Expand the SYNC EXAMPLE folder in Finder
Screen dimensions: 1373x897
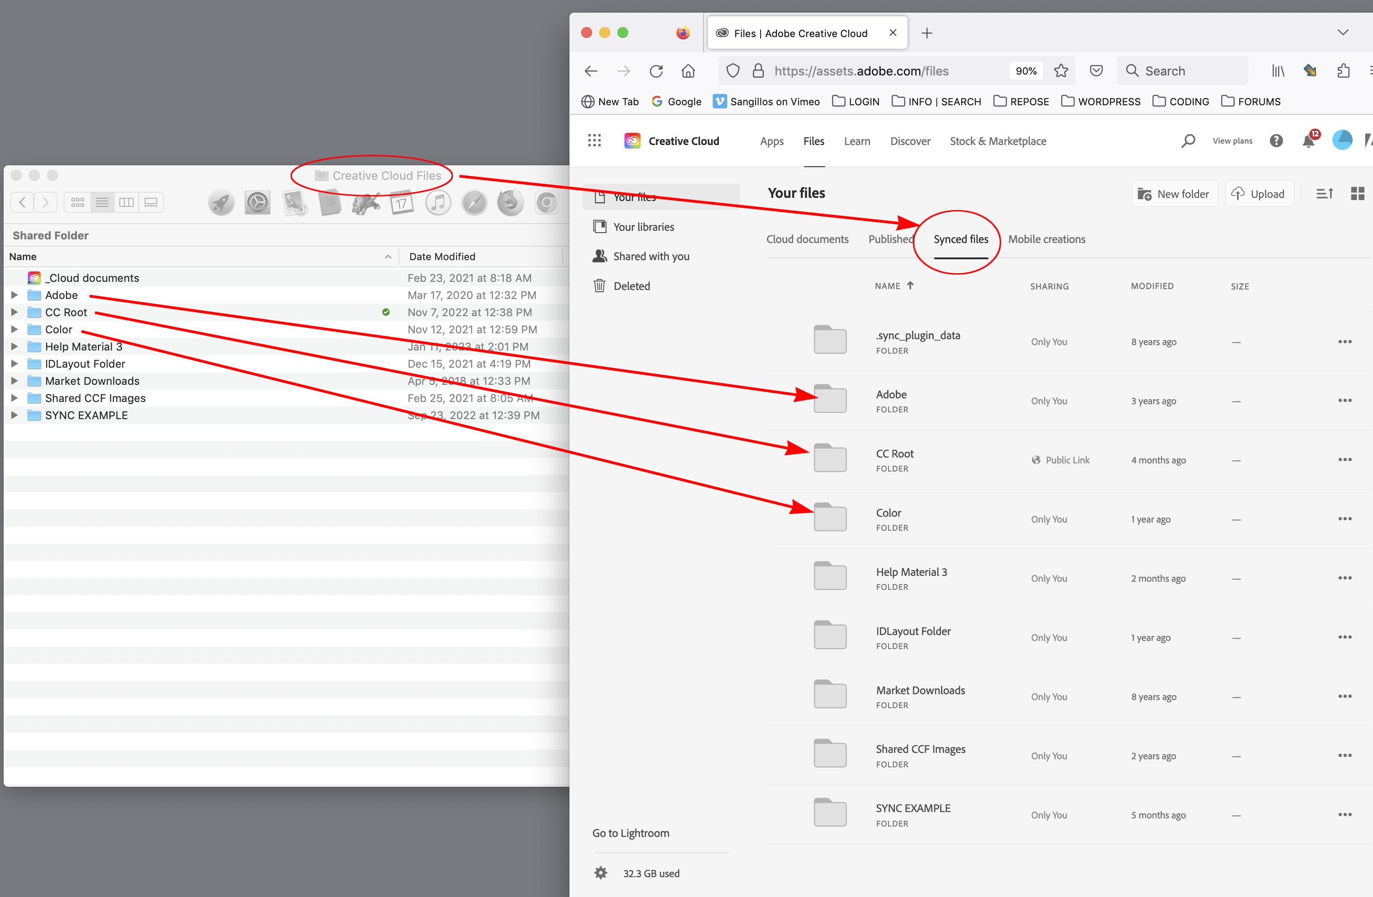[x=14, y=415]
